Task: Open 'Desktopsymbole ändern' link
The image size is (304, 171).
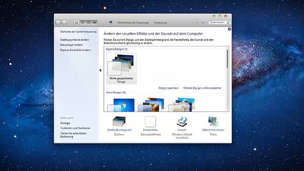Action: pyautogui.click(x=75, y=40)
